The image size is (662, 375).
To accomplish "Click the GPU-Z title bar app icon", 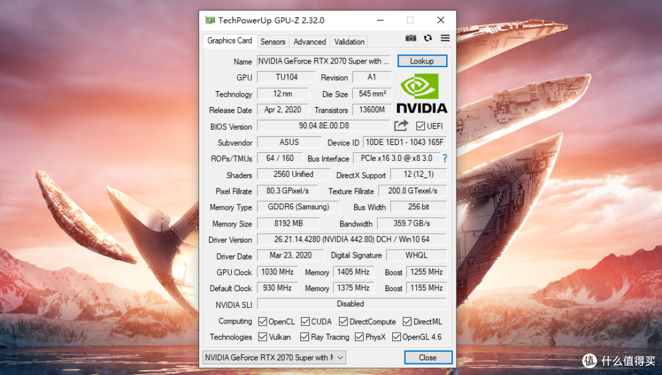I will coord(210,20).
